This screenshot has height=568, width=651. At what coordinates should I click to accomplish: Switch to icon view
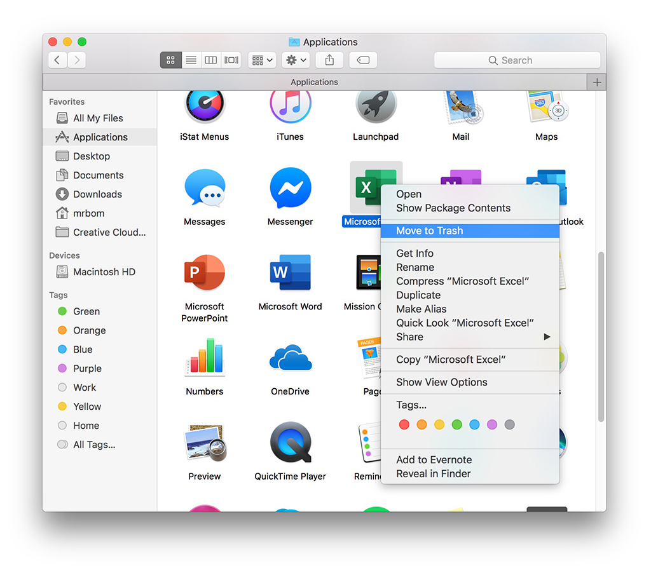[170, 60]
